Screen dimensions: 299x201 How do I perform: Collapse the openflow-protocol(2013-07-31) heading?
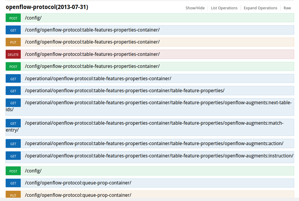47,7
